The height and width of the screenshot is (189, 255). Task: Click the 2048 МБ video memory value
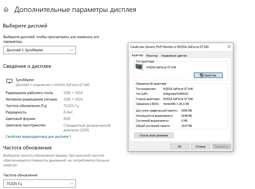click(187, 116)
